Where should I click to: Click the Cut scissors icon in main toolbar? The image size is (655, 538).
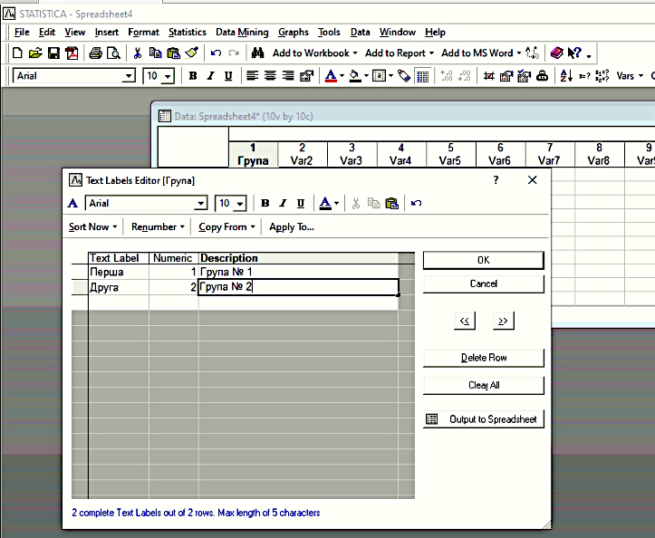(138, 53)
